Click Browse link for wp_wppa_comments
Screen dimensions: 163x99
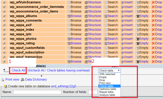click(76, 21)
